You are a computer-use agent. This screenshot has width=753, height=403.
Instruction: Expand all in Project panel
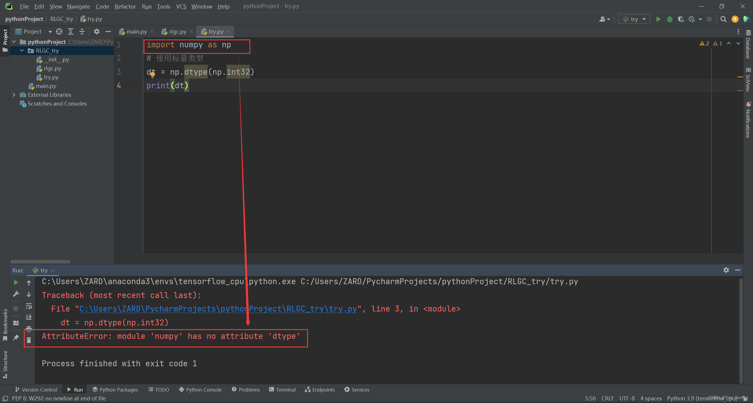(71, 31)
